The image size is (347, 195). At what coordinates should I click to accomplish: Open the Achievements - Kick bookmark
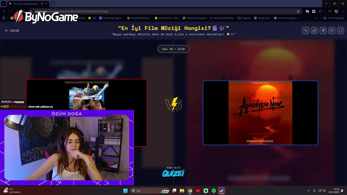[x=167, y=18]
